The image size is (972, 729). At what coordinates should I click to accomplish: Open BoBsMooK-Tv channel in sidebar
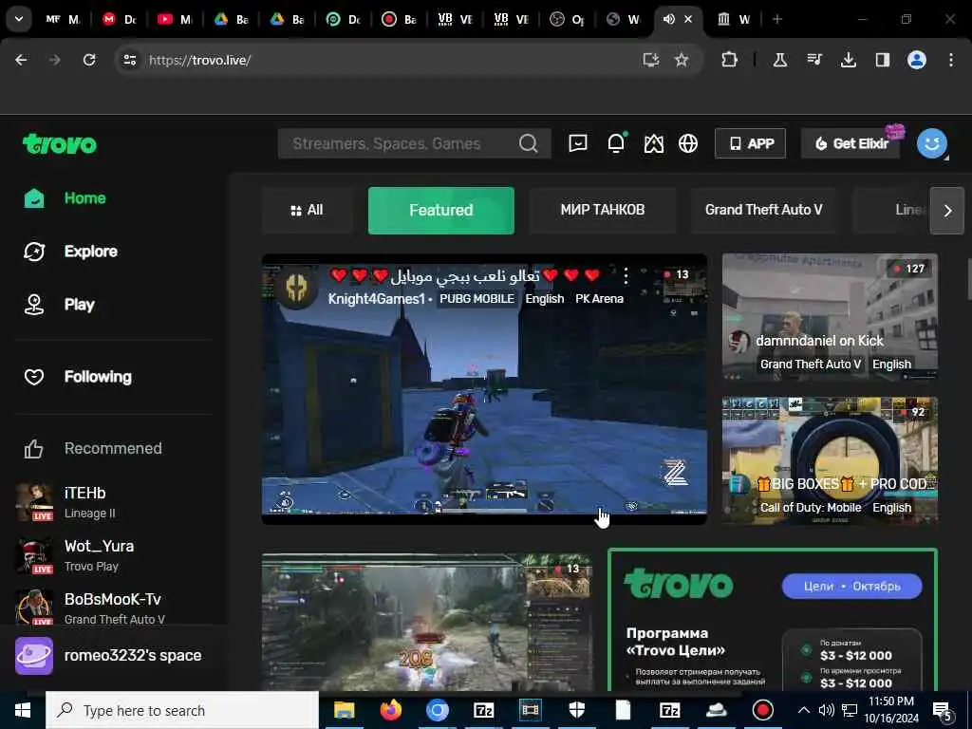coord(114,608)
